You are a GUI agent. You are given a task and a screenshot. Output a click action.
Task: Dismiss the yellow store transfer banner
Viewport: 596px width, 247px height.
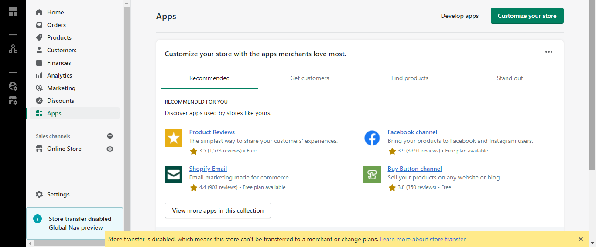click(581, 239)
